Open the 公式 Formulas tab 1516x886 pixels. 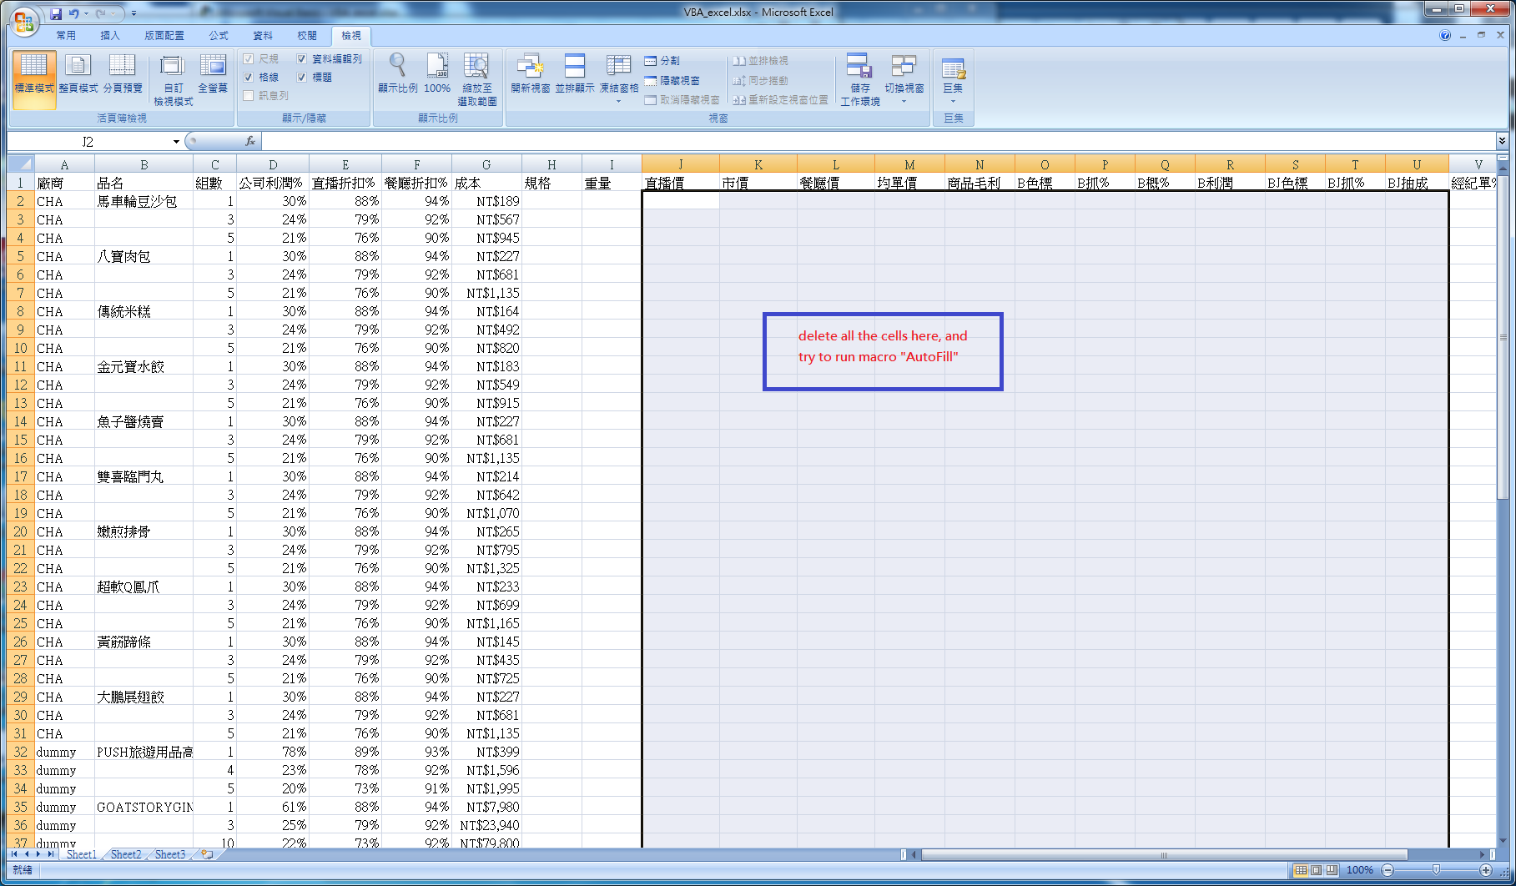219,35
